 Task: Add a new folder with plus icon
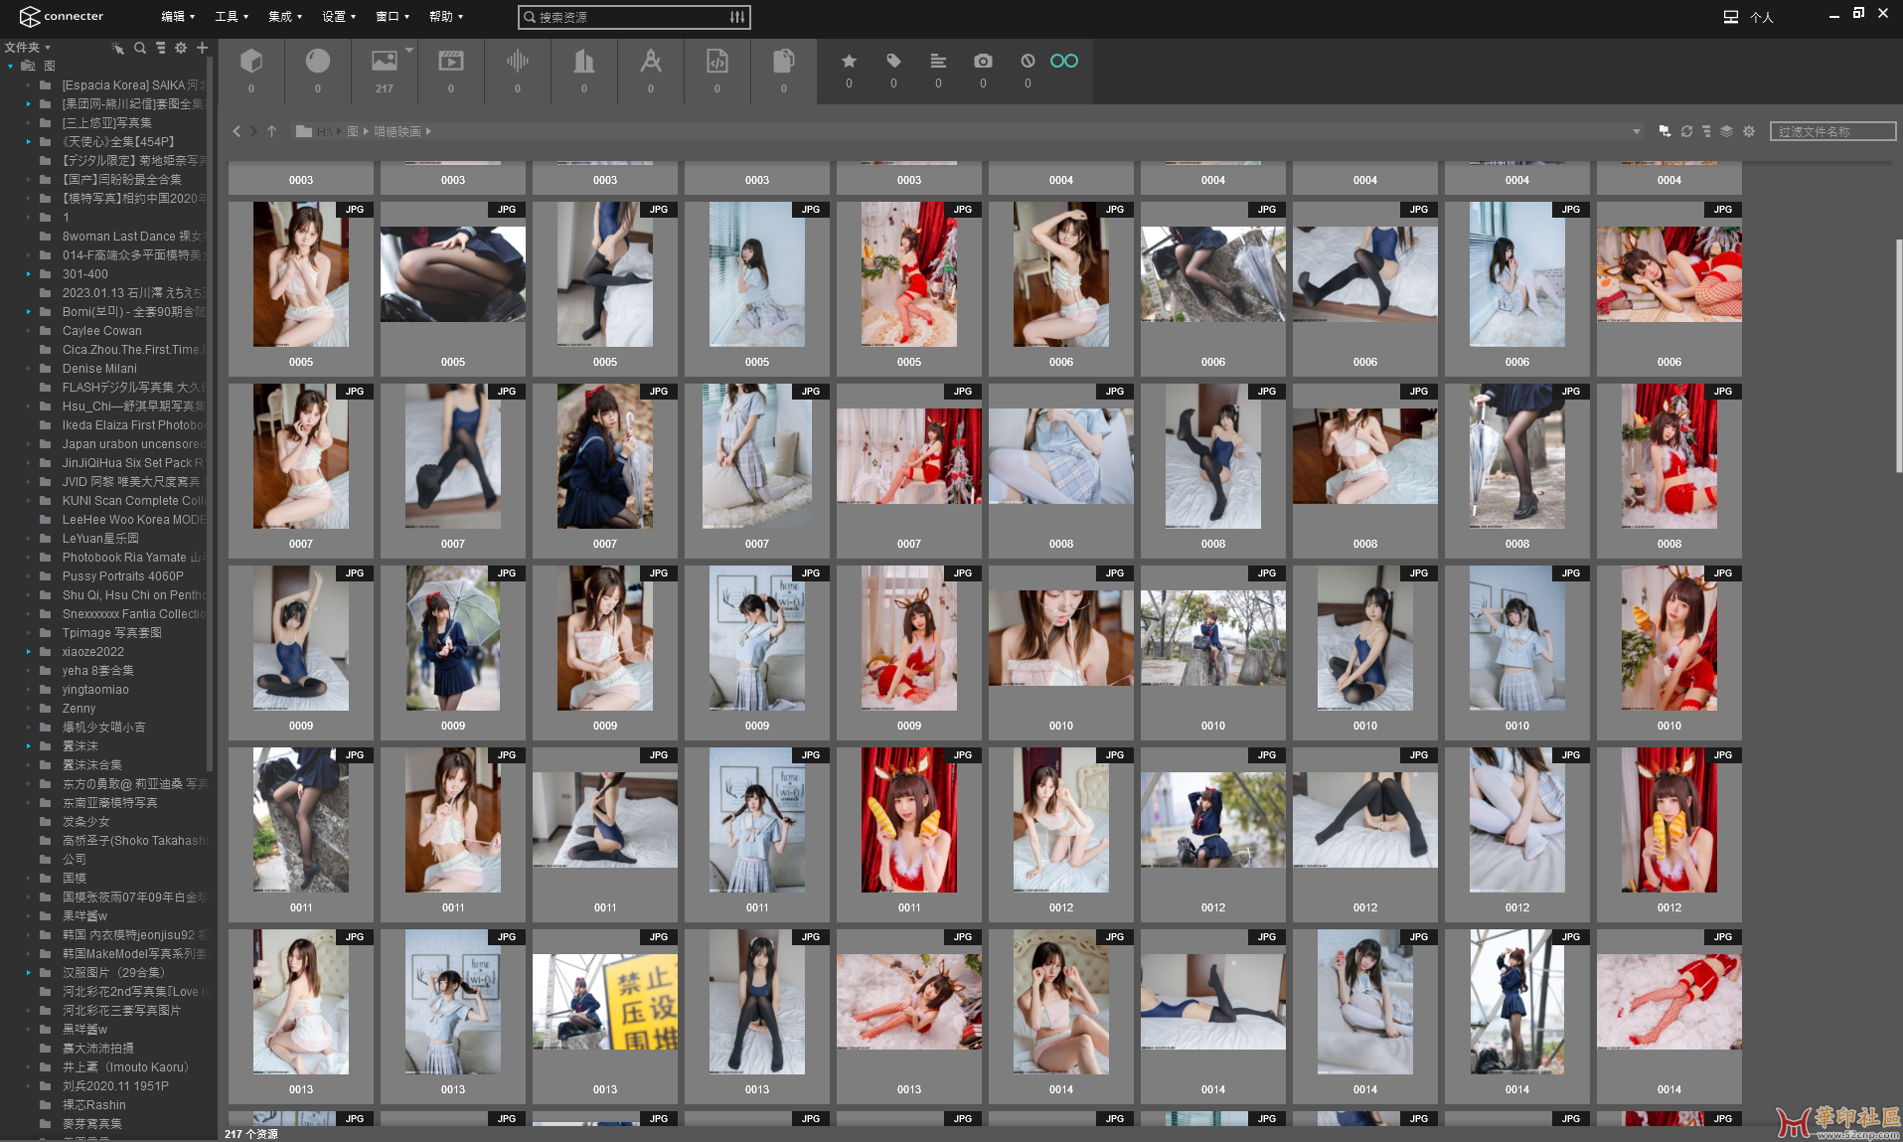coord(202,48)
